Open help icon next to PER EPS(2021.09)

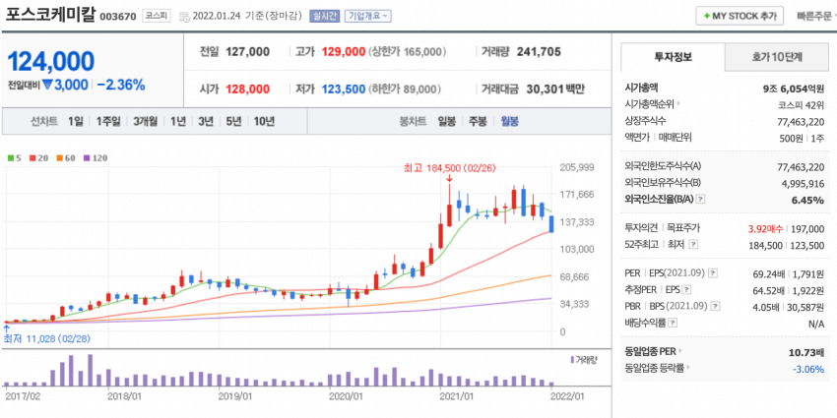[713, 273]
